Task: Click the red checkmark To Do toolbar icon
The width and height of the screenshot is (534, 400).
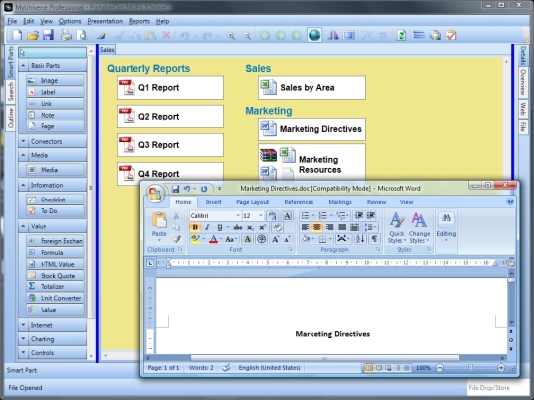Action: tap(451, 35)
